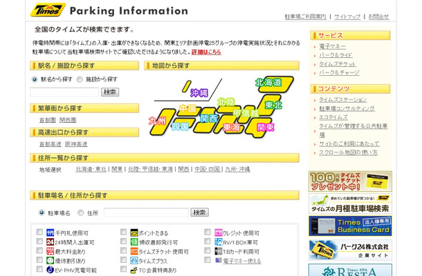This screenshot has width=422, height=276.
Task: Click the ポイントたまる icon
Action: pyautogui.click(x=134, y=233)
